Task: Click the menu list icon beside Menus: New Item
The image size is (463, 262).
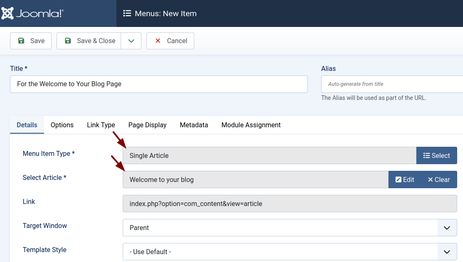Action: [127, 13]
